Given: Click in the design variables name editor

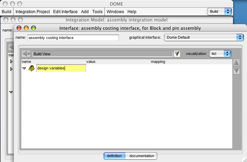Looking at the screenshot, I should tap(61, 68).
